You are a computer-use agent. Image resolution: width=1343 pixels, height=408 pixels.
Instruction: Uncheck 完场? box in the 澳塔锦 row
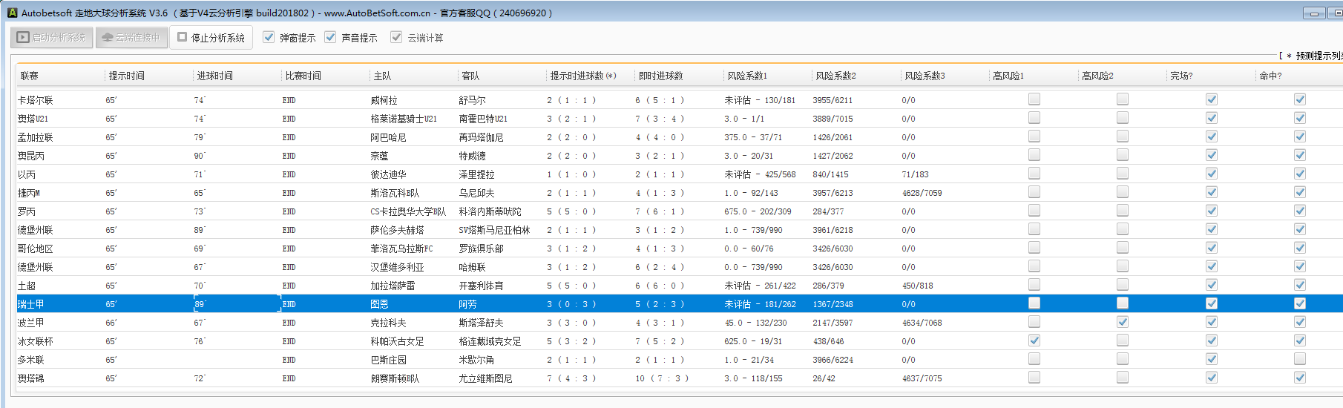click(x=1212, y=378)
